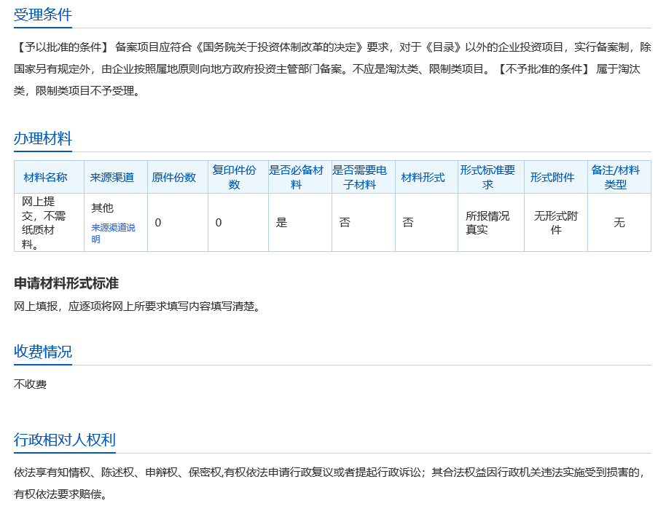Click the 申请材料形式标准 subheading
The image size is (666, 506).
(66, 283)
